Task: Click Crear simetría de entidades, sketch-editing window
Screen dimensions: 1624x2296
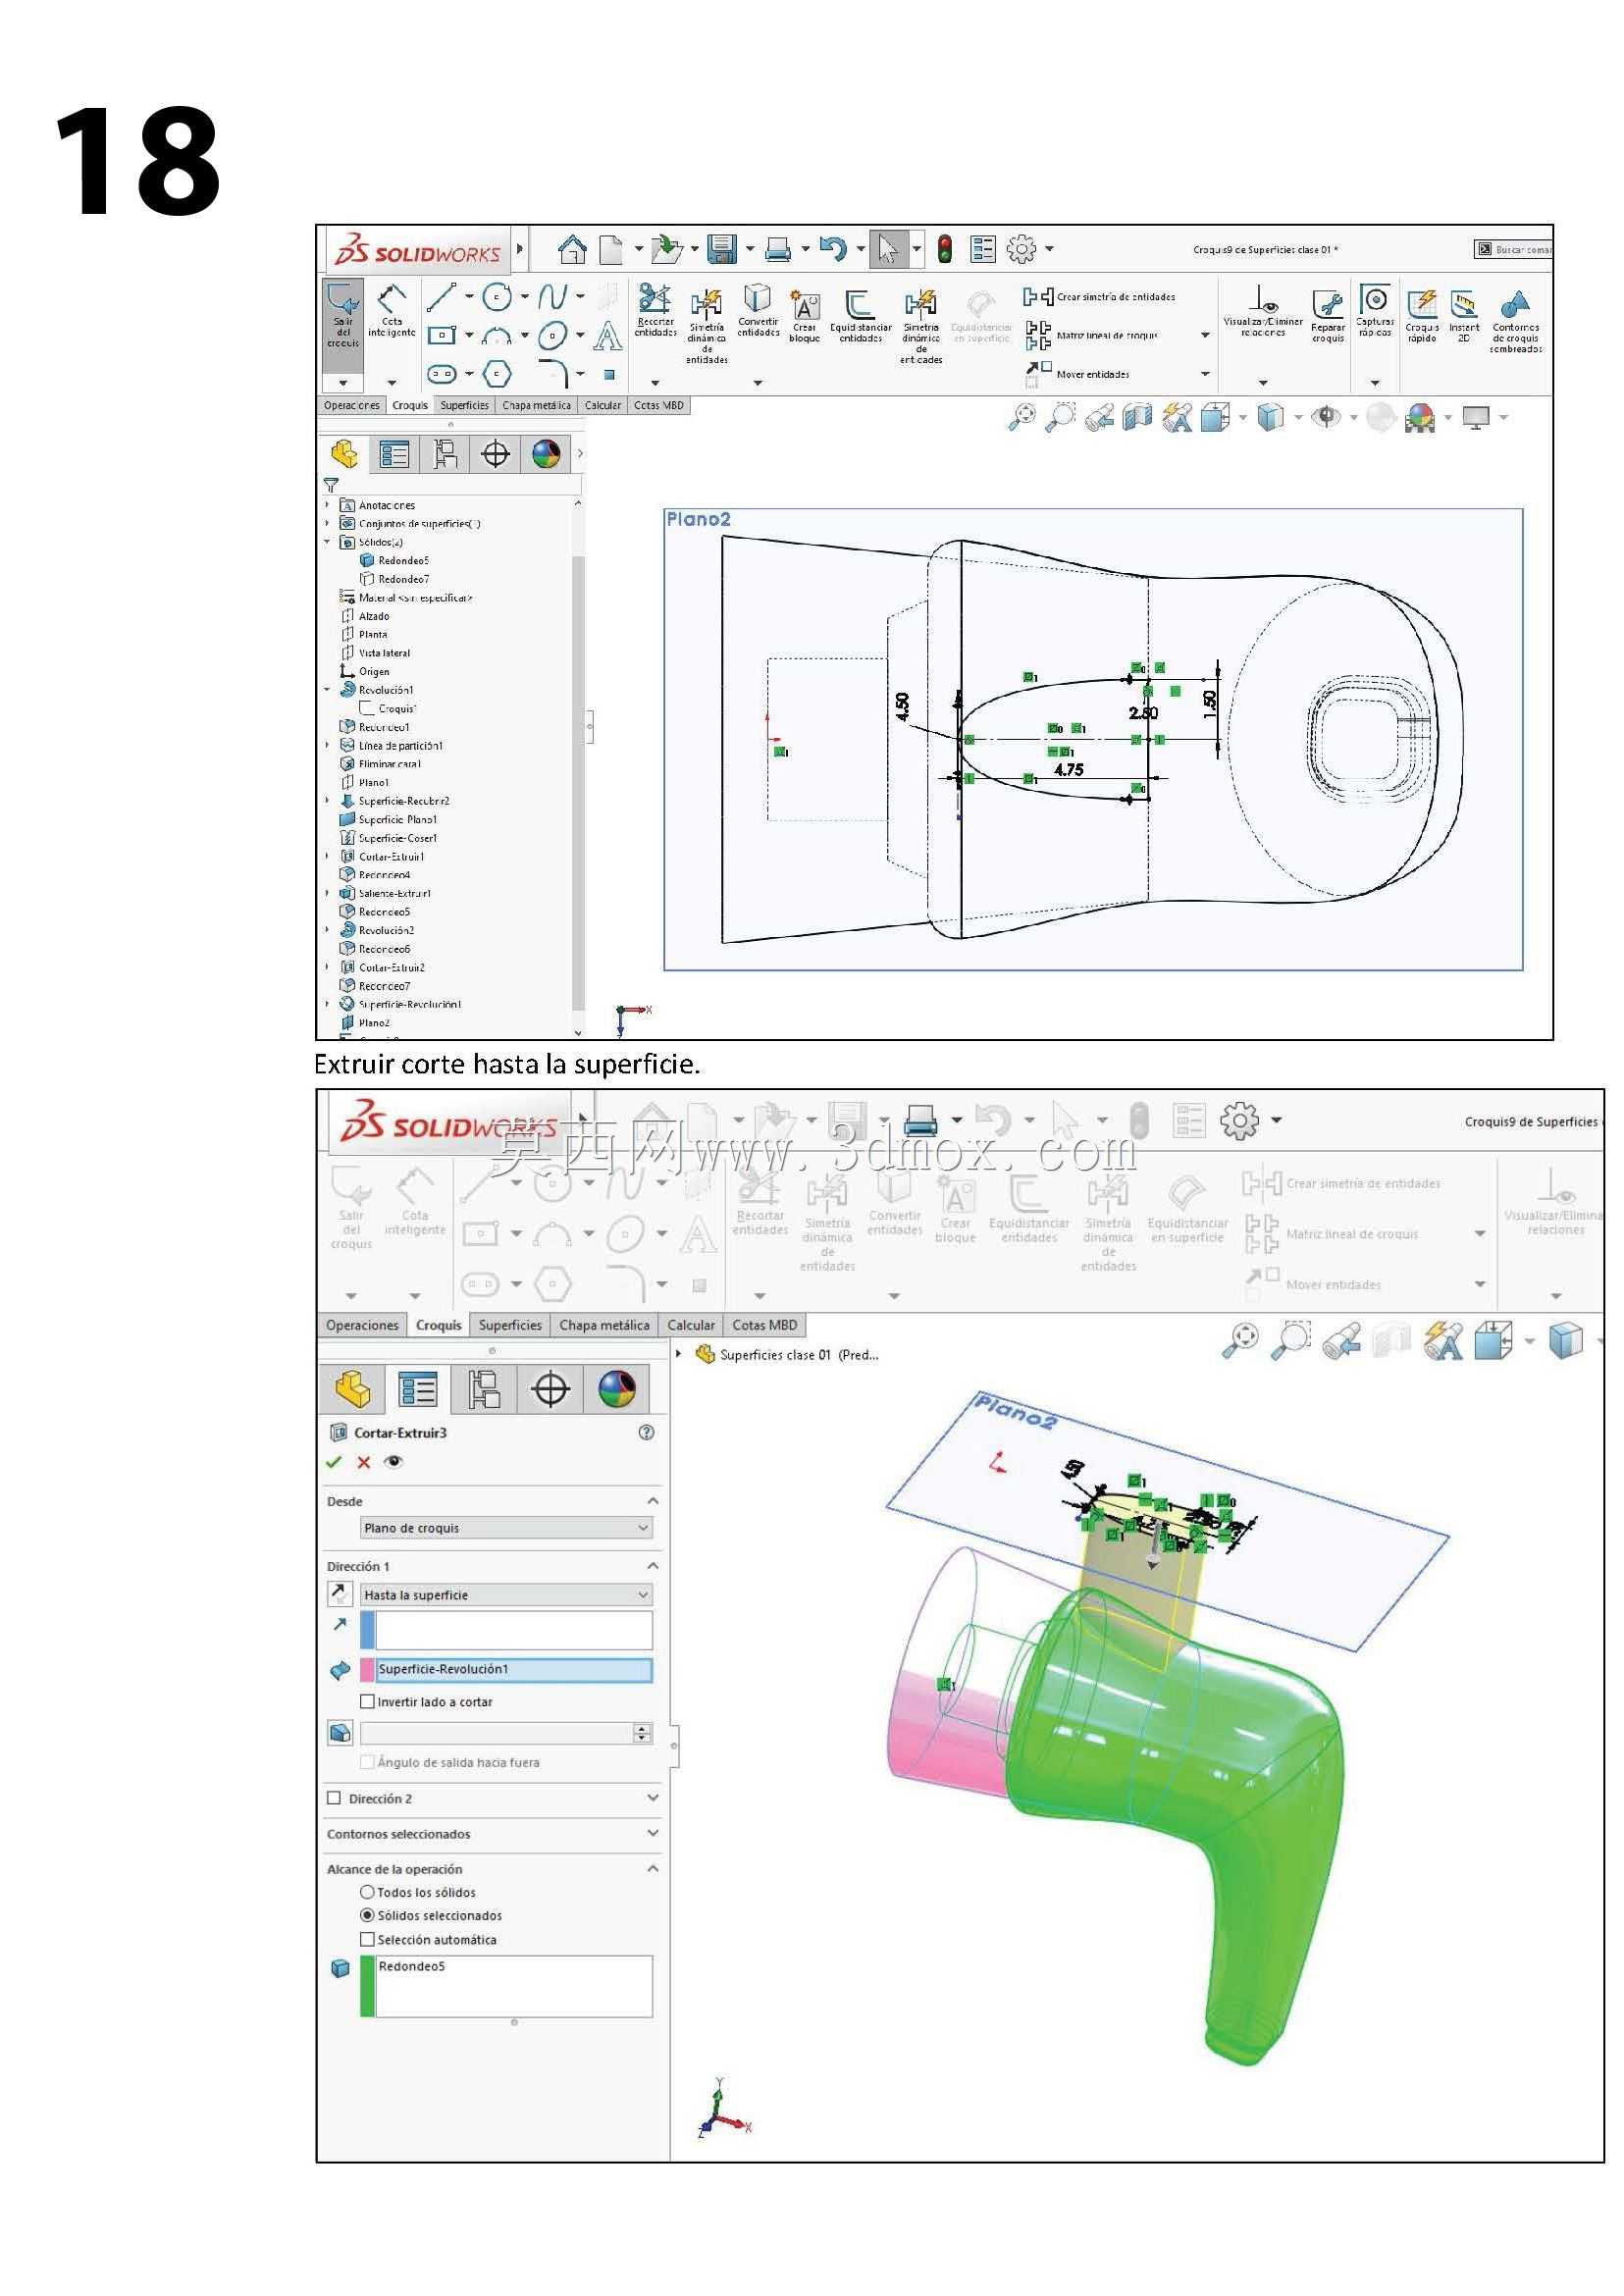Action: 1099,297
